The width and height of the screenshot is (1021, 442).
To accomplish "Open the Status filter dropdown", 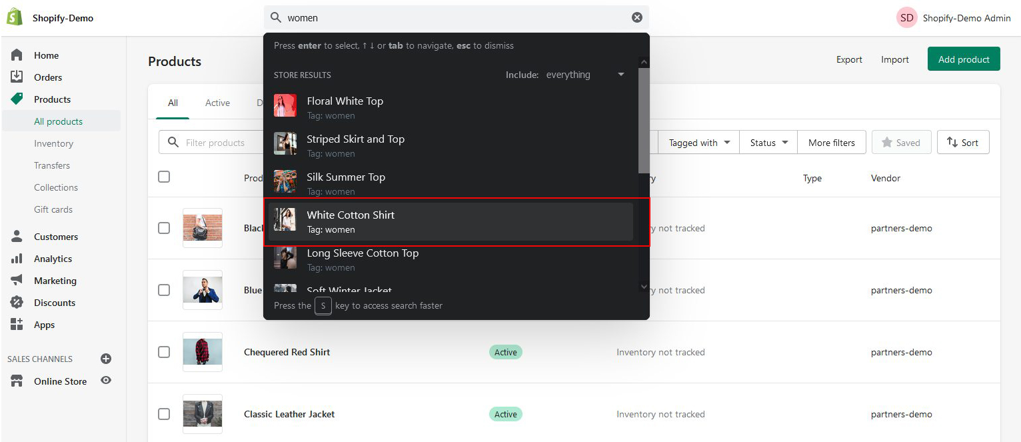I will click(768, 143).
